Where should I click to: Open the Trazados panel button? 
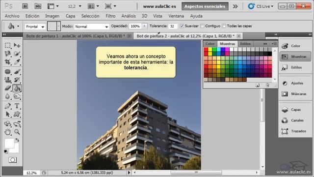[x=295, y=131]
